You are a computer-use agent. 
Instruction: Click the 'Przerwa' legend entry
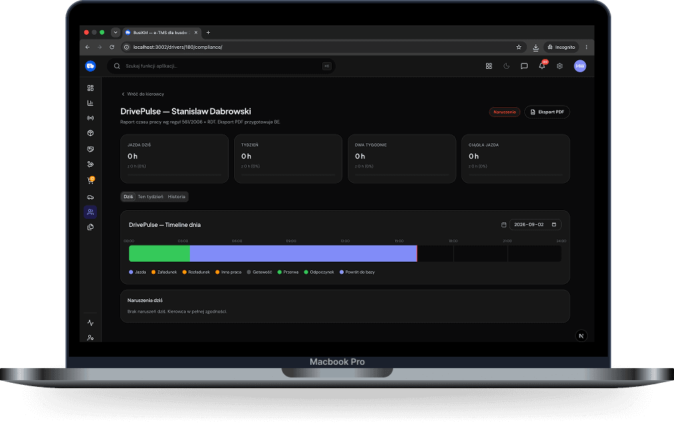(x=288, y=272)
